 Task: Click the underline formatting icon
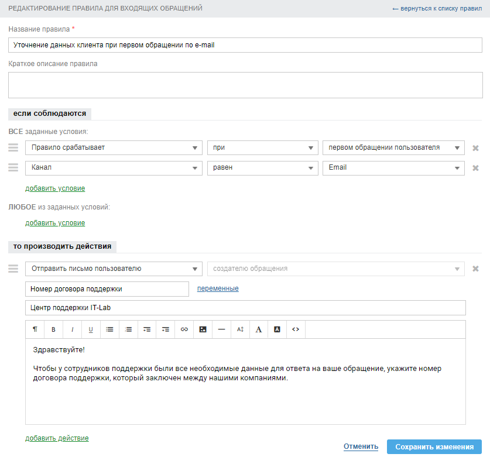[x=91, y=329]
